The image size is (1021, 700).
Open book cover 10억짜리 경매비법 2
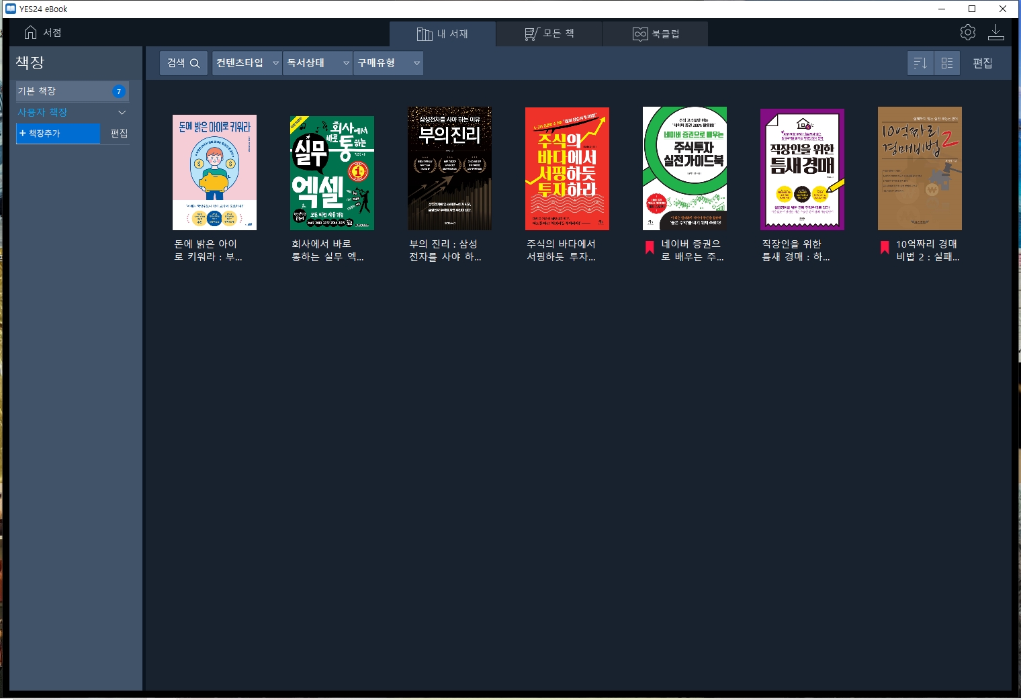point(920,168)
